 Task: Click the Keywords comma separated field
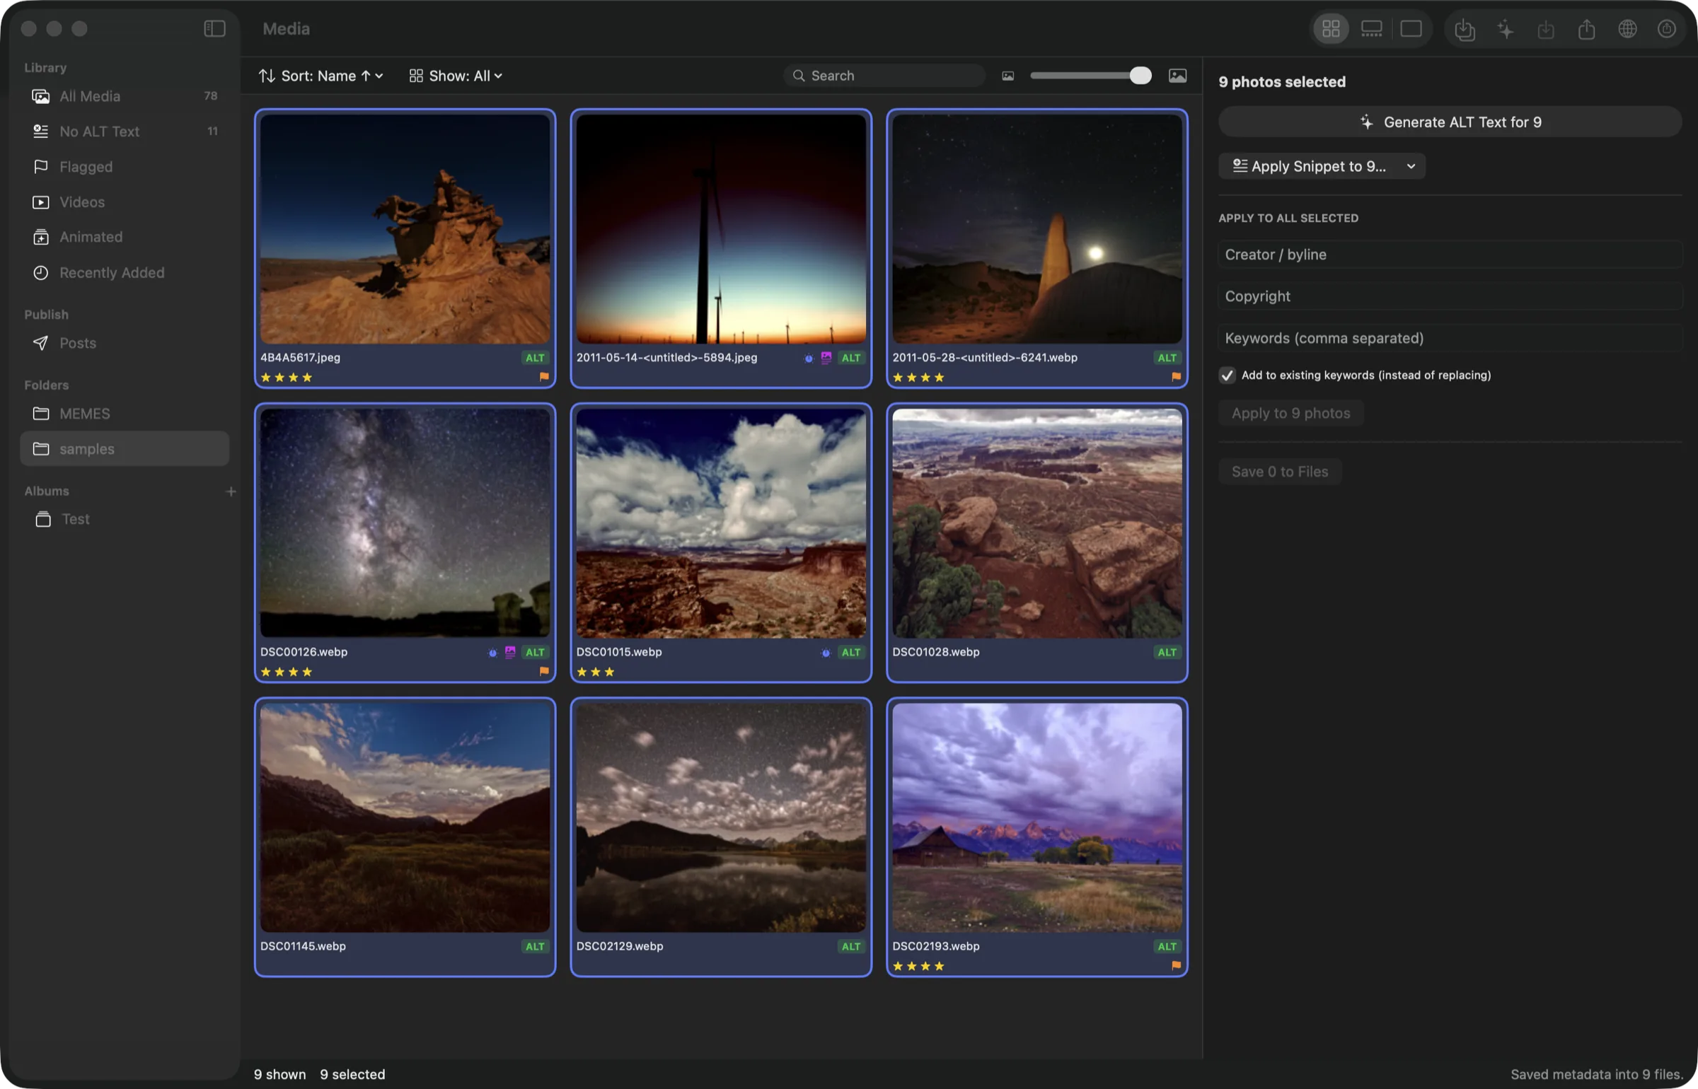tap(1450, 338)
